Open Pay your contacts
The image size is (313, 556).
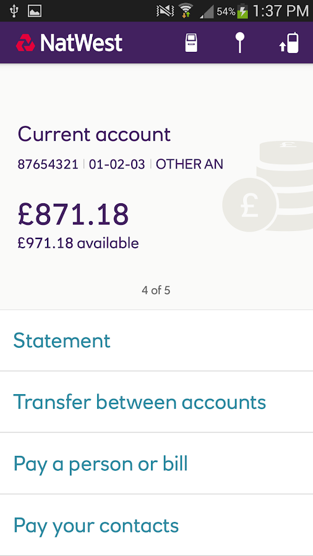point(156,524)
